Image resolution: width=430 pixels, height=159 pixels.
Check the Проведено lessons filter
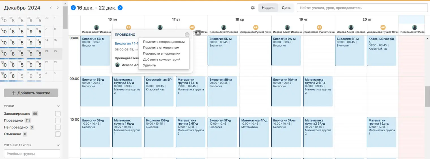tap(58, 120)
